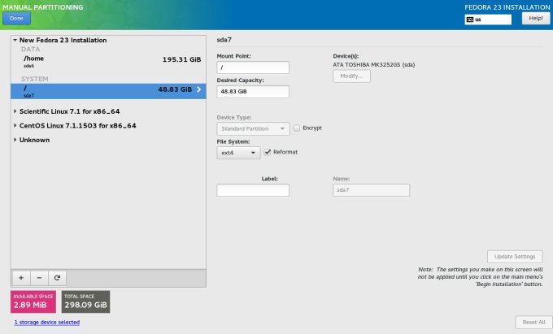Open the ext4 File System dropdown
The width and height of the screenshot is (553, 334).
(238, 153)
